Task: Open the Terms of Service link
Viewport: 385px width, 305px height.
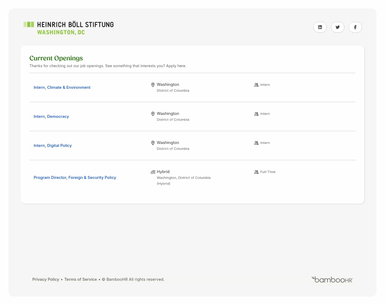Action: click(80, 279)
